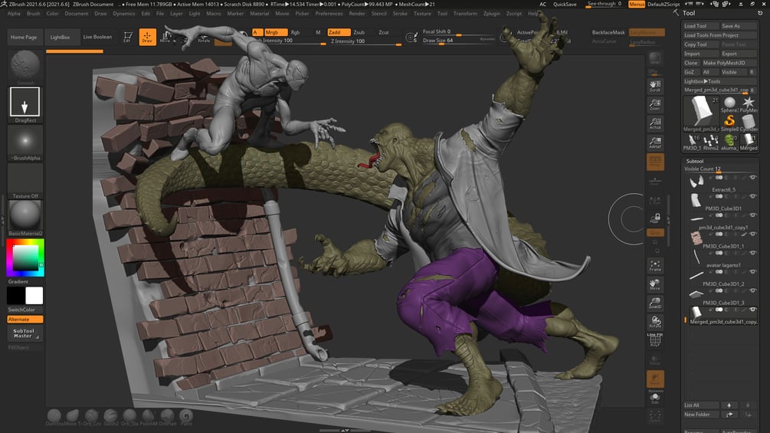Viewport: 770px width, 433px height.
Task: Toggle Mrgb channel button
Action: tap(275, 32)
